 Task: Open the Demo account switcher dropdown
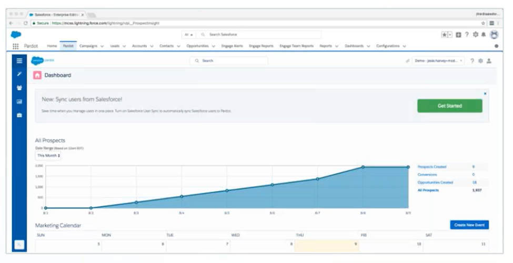(x=438, y=61)
